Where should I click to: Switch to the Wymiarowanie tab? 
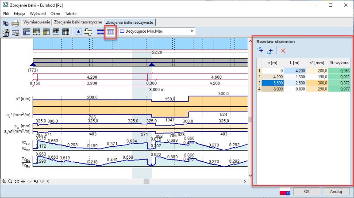36,22
